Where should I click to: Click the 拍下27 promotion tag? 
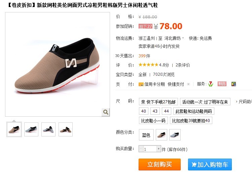coord(145,26)
